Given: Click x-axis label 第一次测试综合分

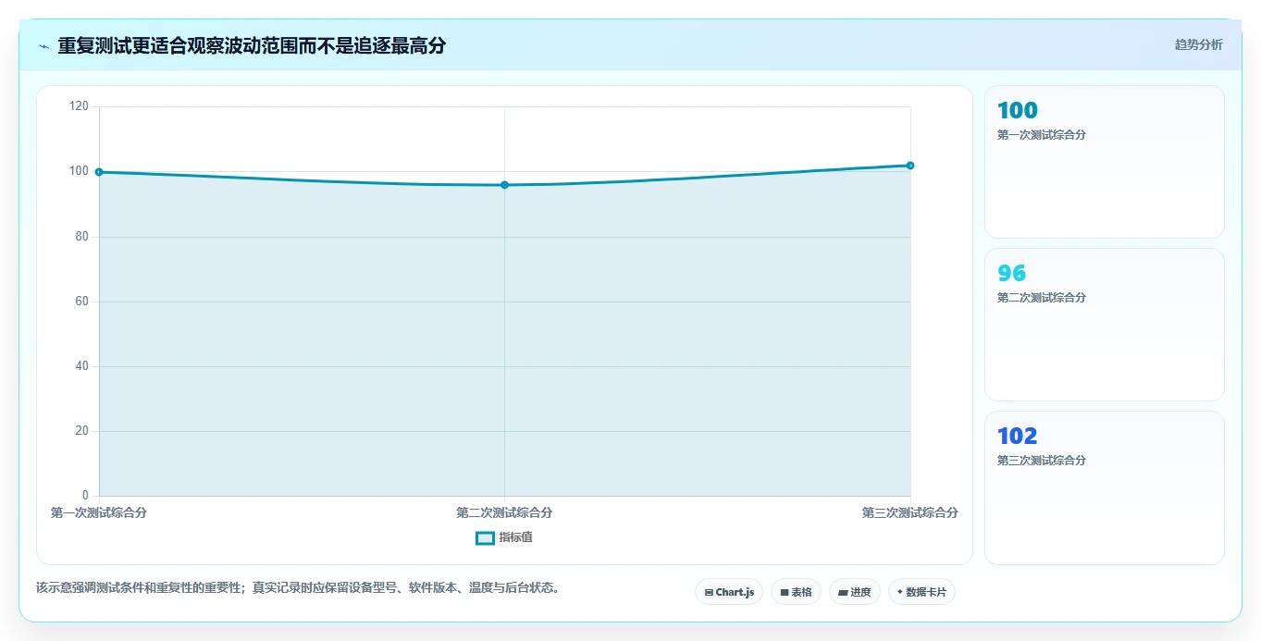Looking at the screenshot, I should [99, 512].
